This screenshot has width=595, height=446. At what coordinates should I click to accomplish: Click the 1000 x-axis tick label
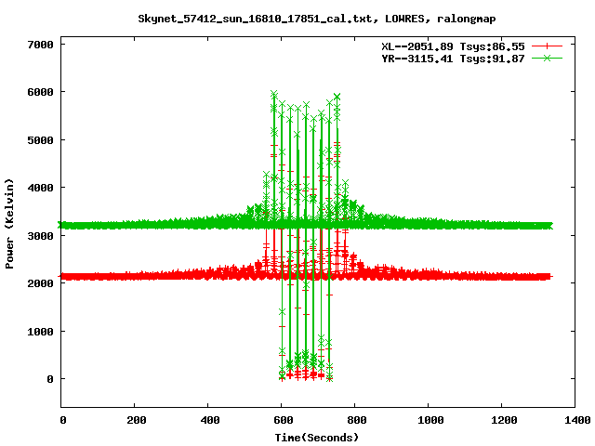point(430,420)
